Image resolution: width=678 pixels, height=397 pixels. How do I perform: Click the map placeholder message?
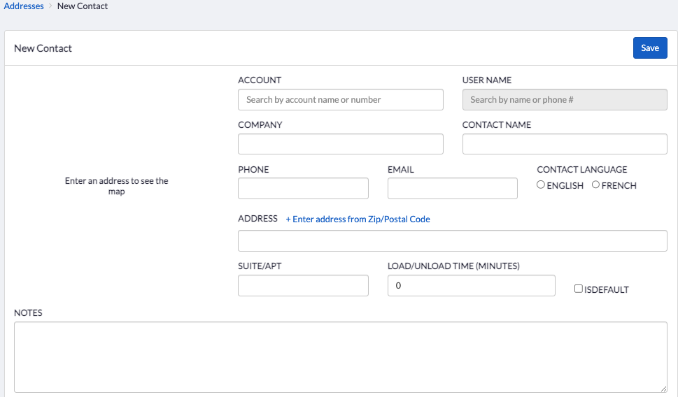click(x=117, y=186)
